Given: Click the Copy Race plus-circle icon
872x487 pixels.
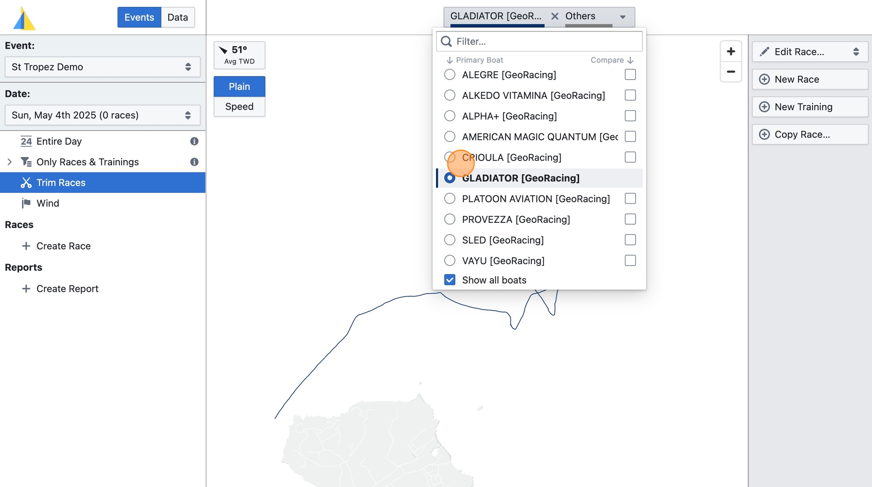Looking at the screenshot, I should pos(764,135).
